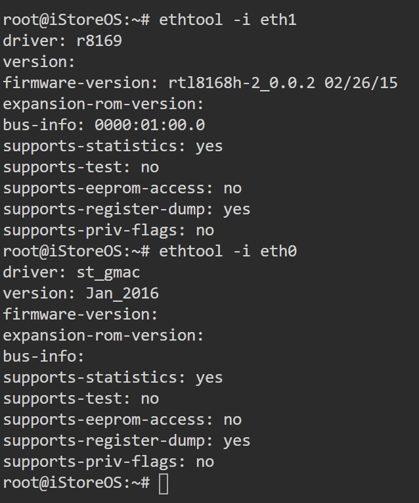Click the "driver: r8169" output line
The height and width of the screenshot is (503, 419).
tap(62, 41)
